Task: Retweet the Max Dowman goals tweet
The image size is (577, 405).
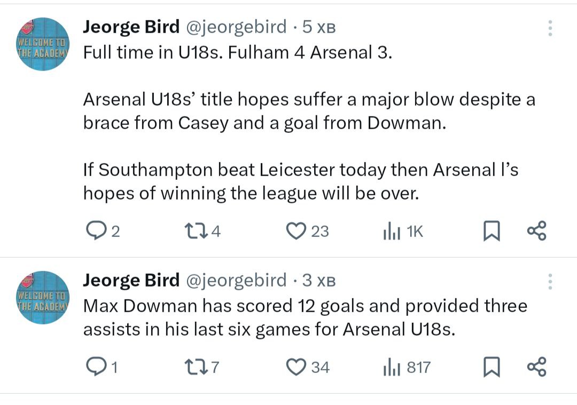Action: [x=191, y=367]
